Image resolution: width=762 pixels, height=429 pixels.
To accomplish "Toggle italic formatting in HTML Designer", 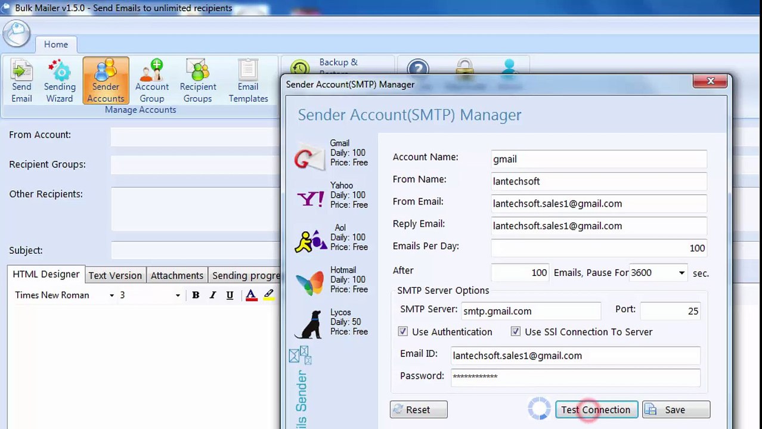I will [x=213, y=295].
